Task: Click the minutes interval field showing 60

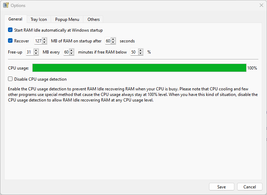Action: 66,52
